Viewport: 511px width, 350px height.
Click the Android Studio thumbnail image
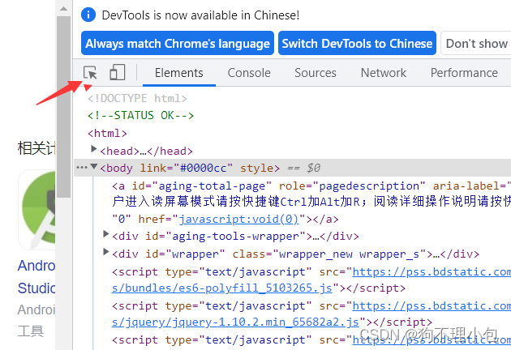(36, 210)
